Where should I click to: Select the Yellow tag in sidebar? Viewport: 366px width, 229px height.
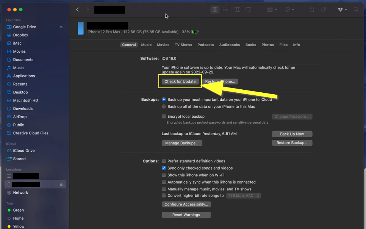[x=19, y=226]
